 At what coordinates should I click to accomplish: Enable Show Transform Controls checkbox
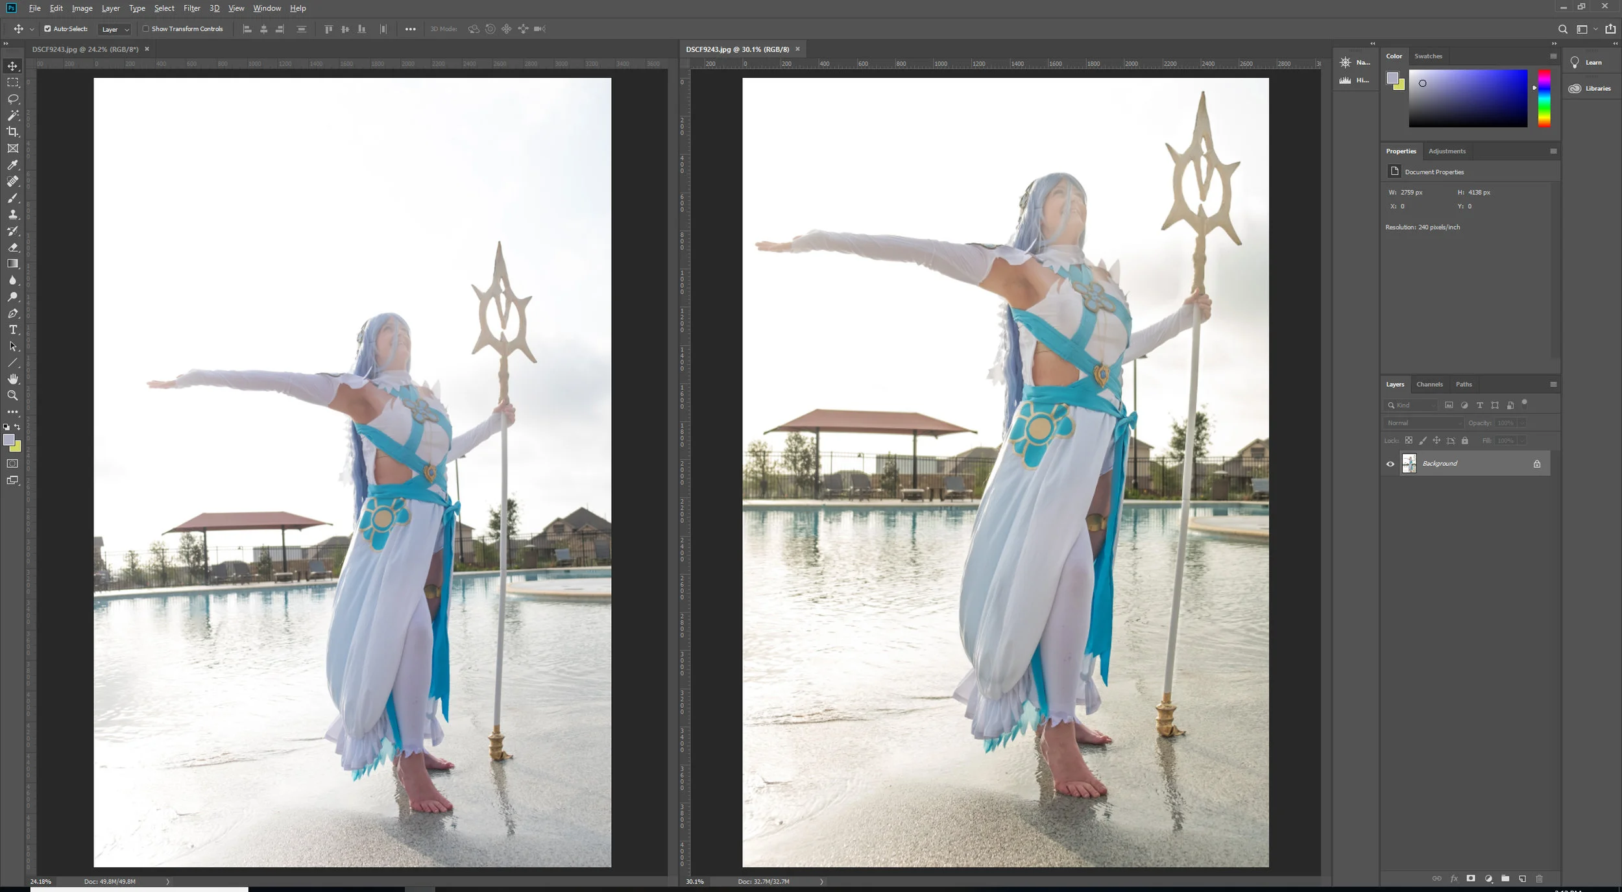tap(146, 29)
